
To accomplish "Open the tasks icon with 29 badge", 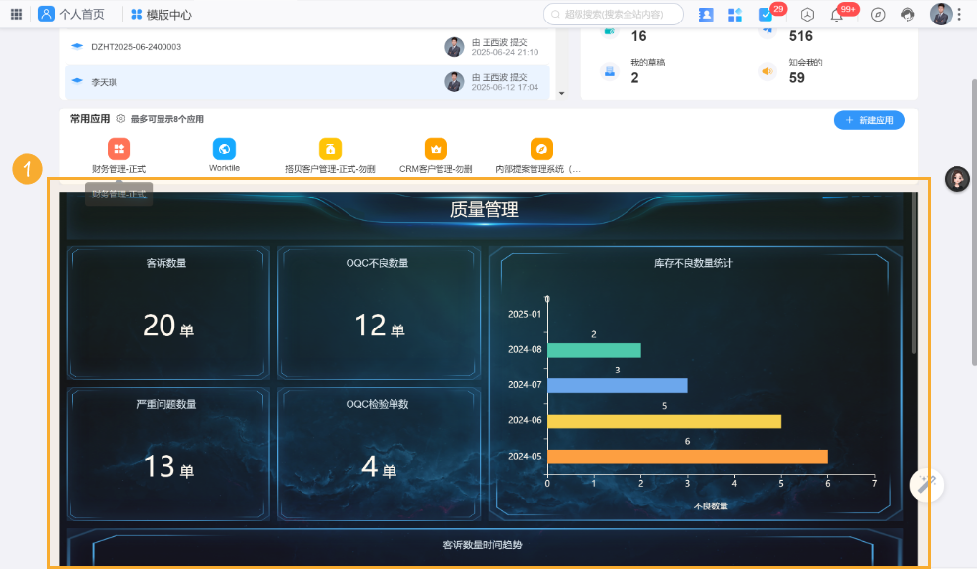I will [x=765, y=14].
